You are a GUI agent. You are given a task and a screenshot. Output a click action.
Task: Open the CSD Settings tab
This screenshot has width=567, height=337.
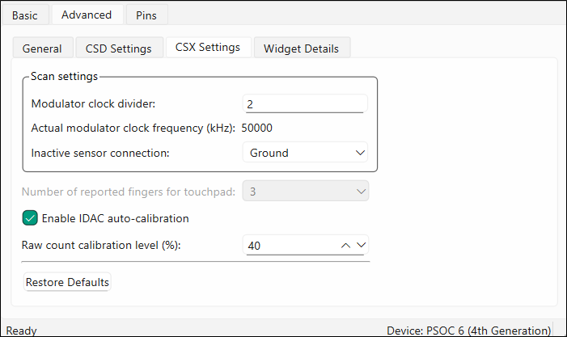[118, 48]
